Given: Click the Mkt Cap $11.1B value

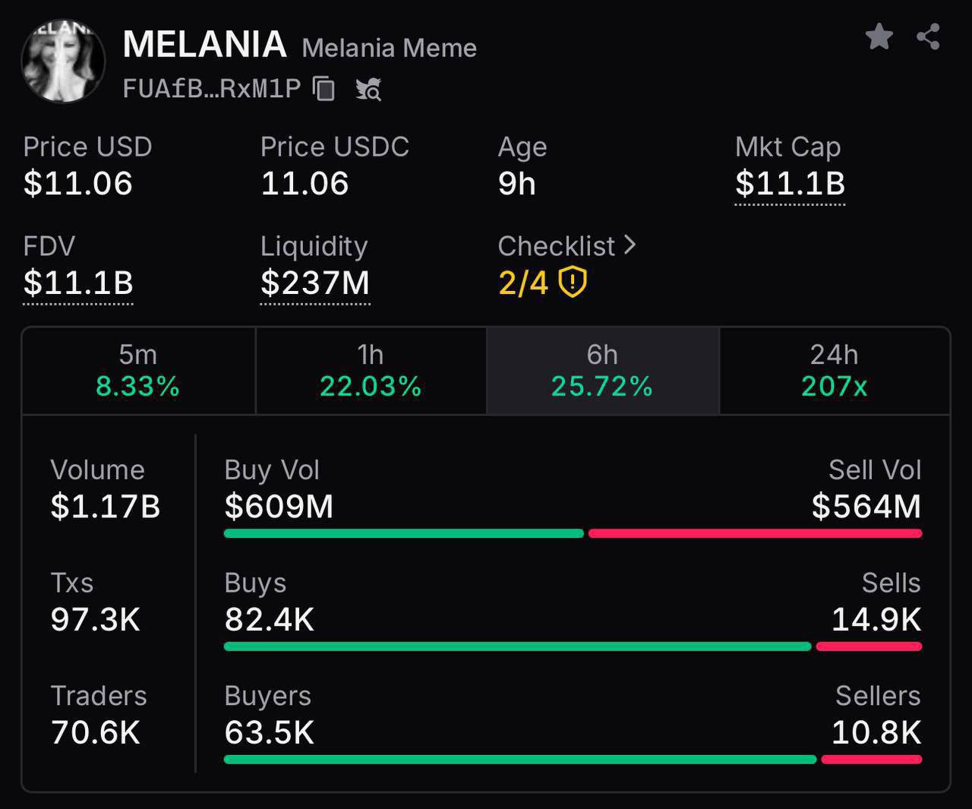Looking at the screenshot, I should 790,184.
